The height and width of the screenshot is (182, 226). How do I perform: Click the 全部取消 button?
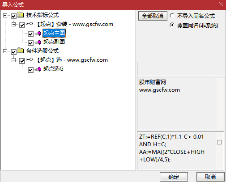tap(153, 16)
